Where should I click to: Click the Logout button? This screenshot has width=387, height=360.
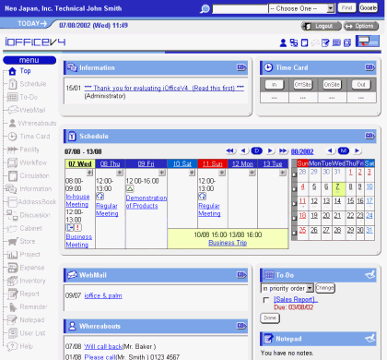coord(322,26)
